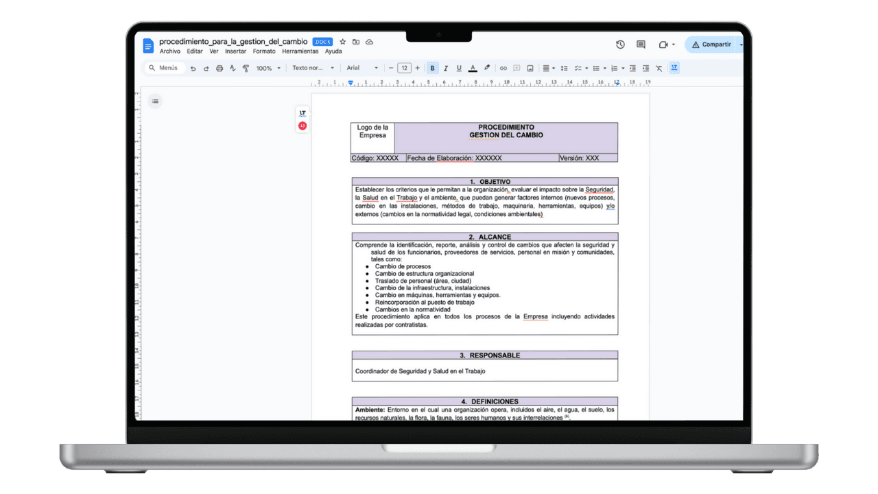878x494 pixels.
Task: Insert an image using the toolbar icon
Action: tap(530, 68)
